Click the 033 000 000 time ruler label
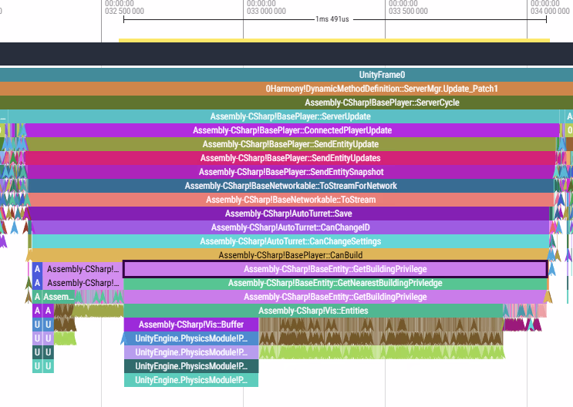The image size is (573, 407). 266,7
